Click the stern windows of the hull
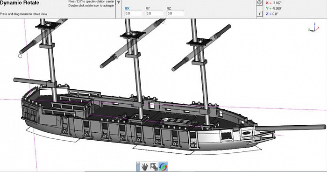The image size is (327, 172). [x=29, y=114]
